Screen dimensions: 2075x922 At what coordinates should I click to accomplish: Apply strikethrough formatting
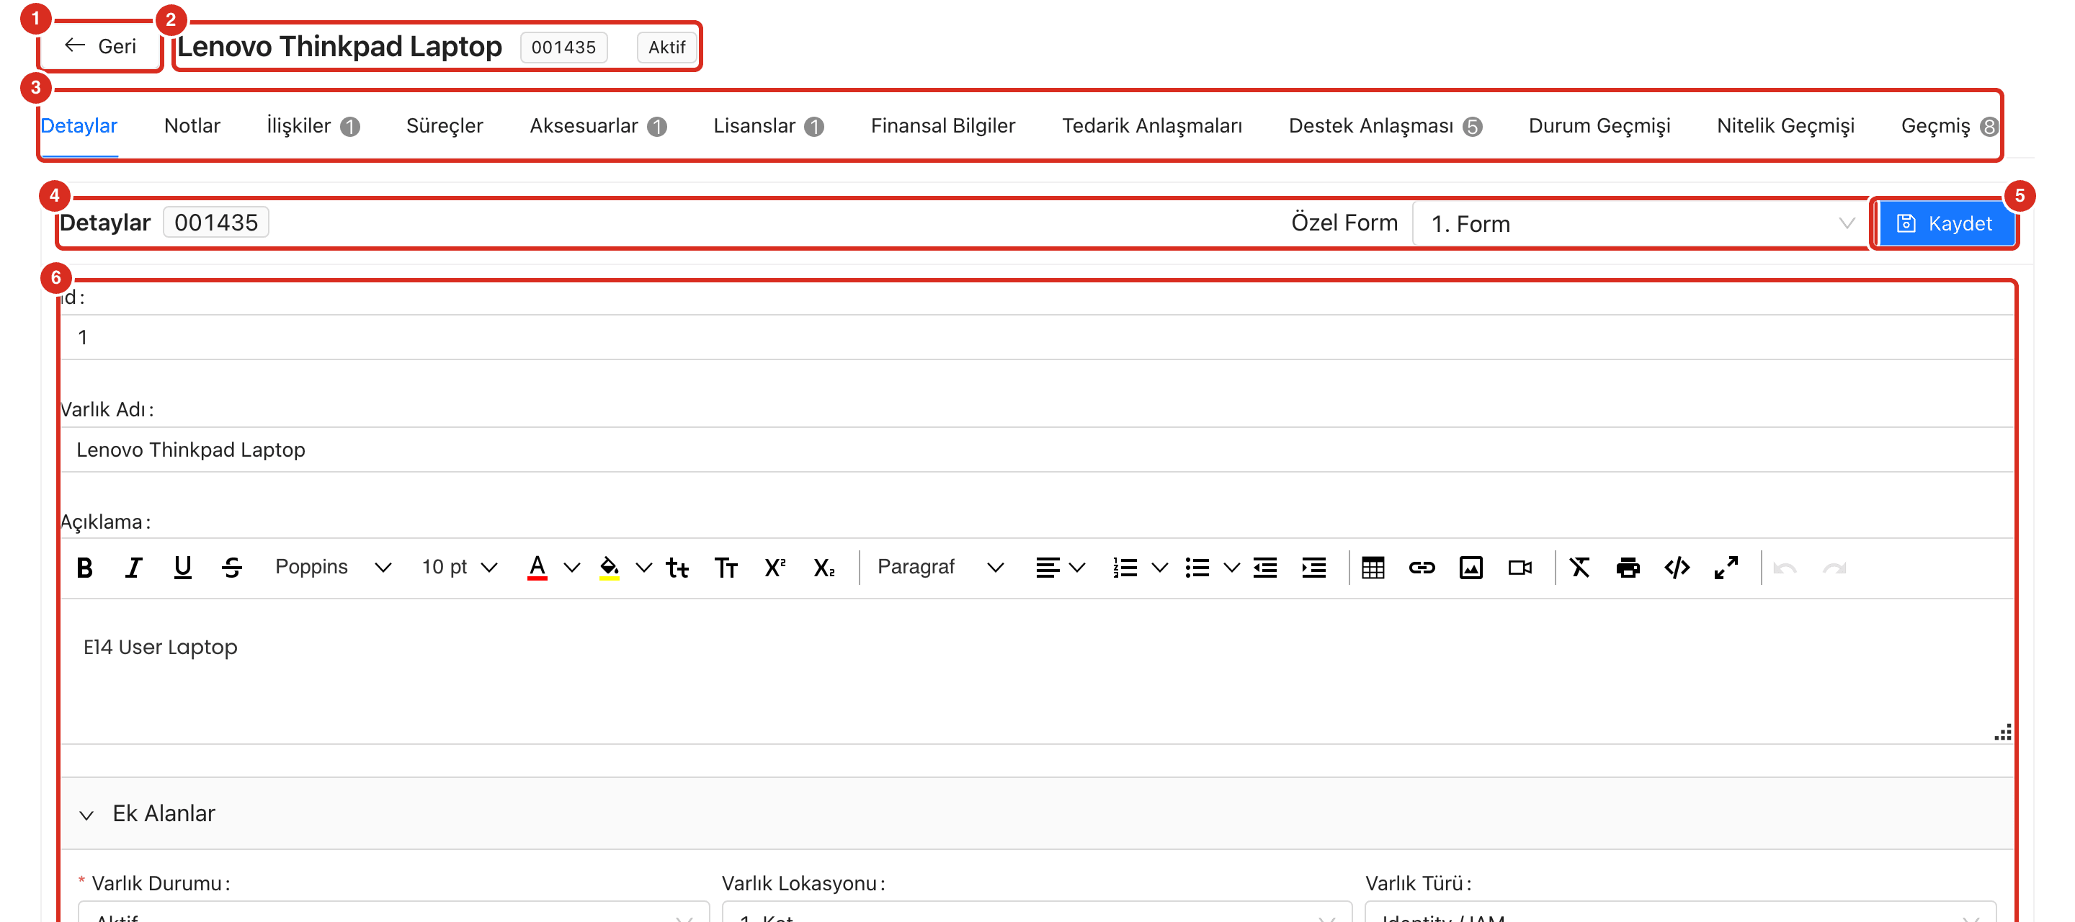point(232,568)
